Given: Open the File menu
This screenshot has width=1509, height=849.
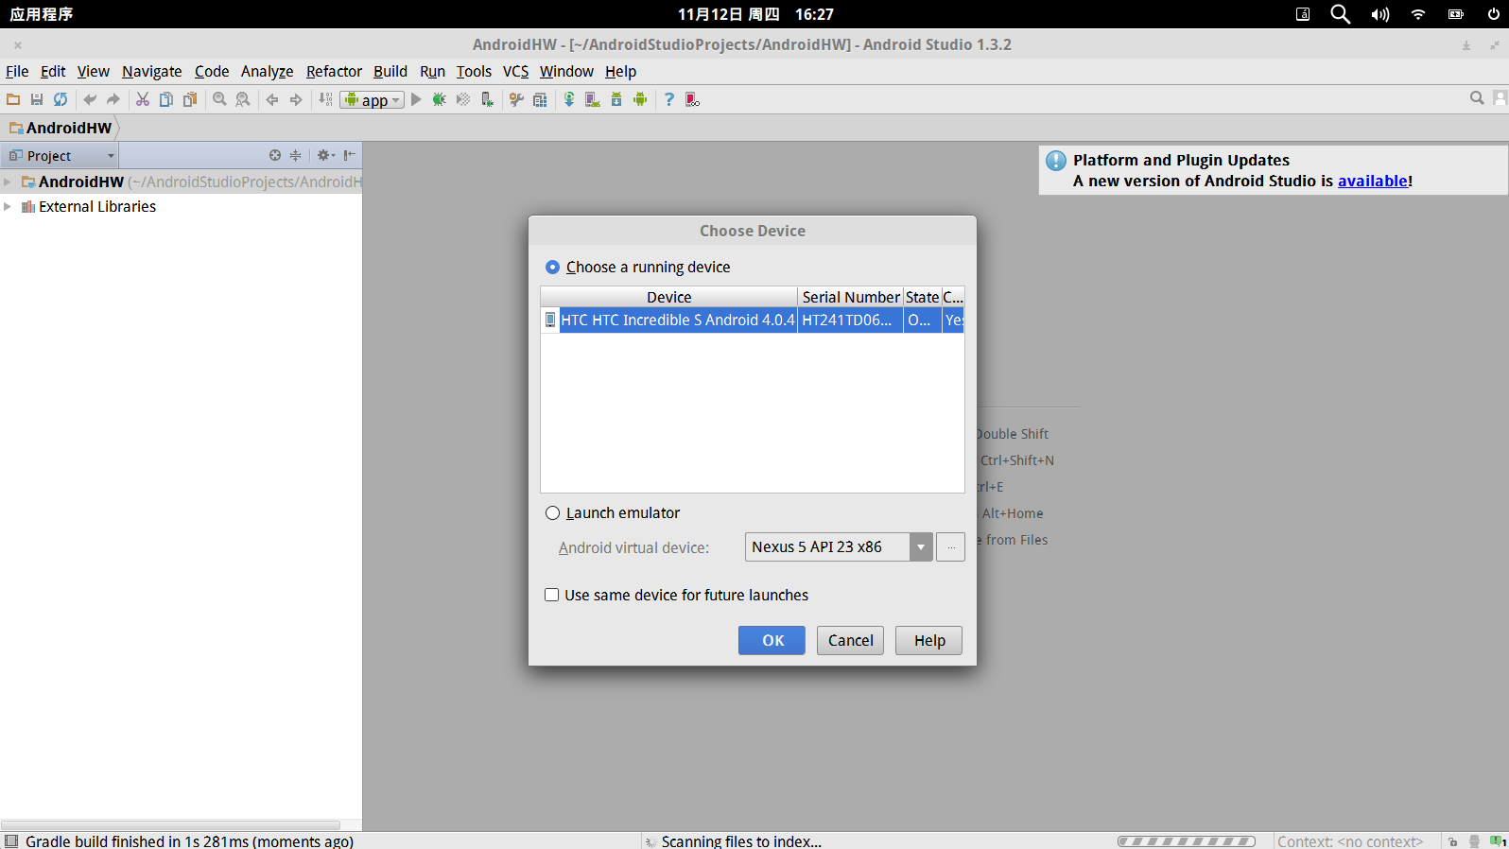Looking at the screenshot, I should click(17, 72).
